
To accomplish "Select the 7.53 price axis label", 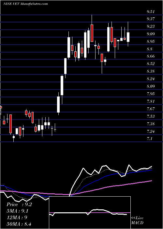I will [x=151, y=116].
